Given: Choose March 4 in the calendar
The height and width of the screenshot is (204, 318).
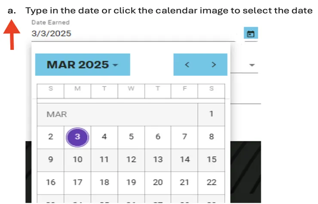Looking at the screenshot, I should pos(104,137).
